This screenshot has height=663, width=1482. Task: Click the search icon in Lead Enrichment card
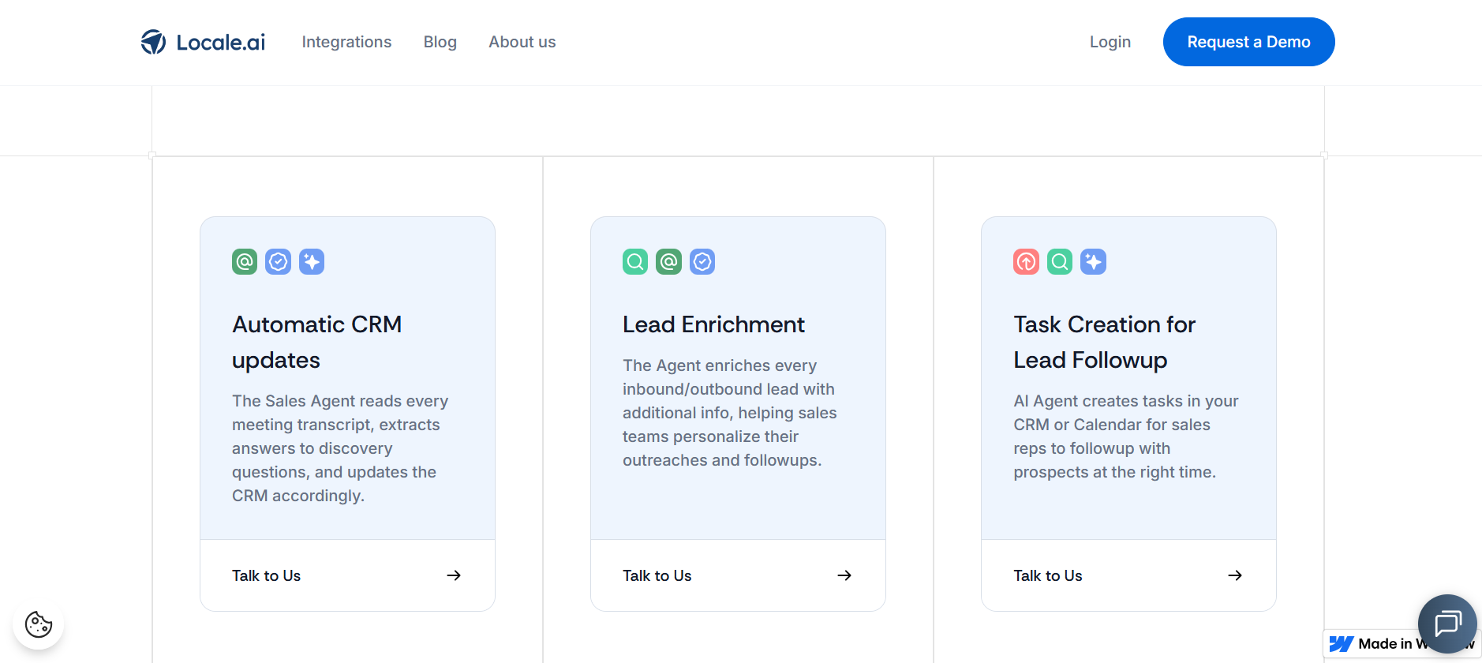click(635, 261)
